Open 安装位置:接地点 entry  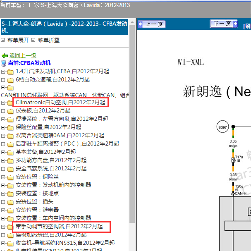click(37, 193)
